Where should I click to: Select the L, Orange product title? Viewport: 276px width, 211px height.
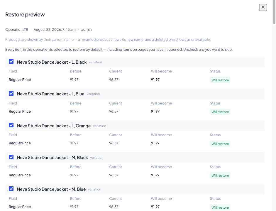click(x=54, y=126)
